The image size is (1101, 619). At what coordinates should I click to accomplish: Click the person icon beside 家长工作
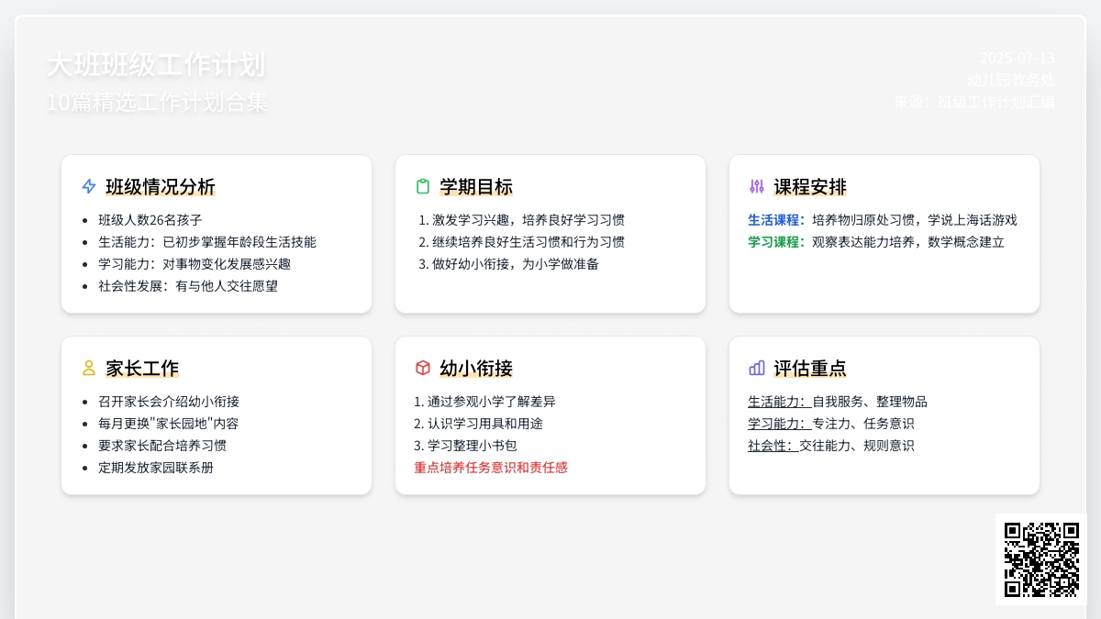(x=89, y=369)
